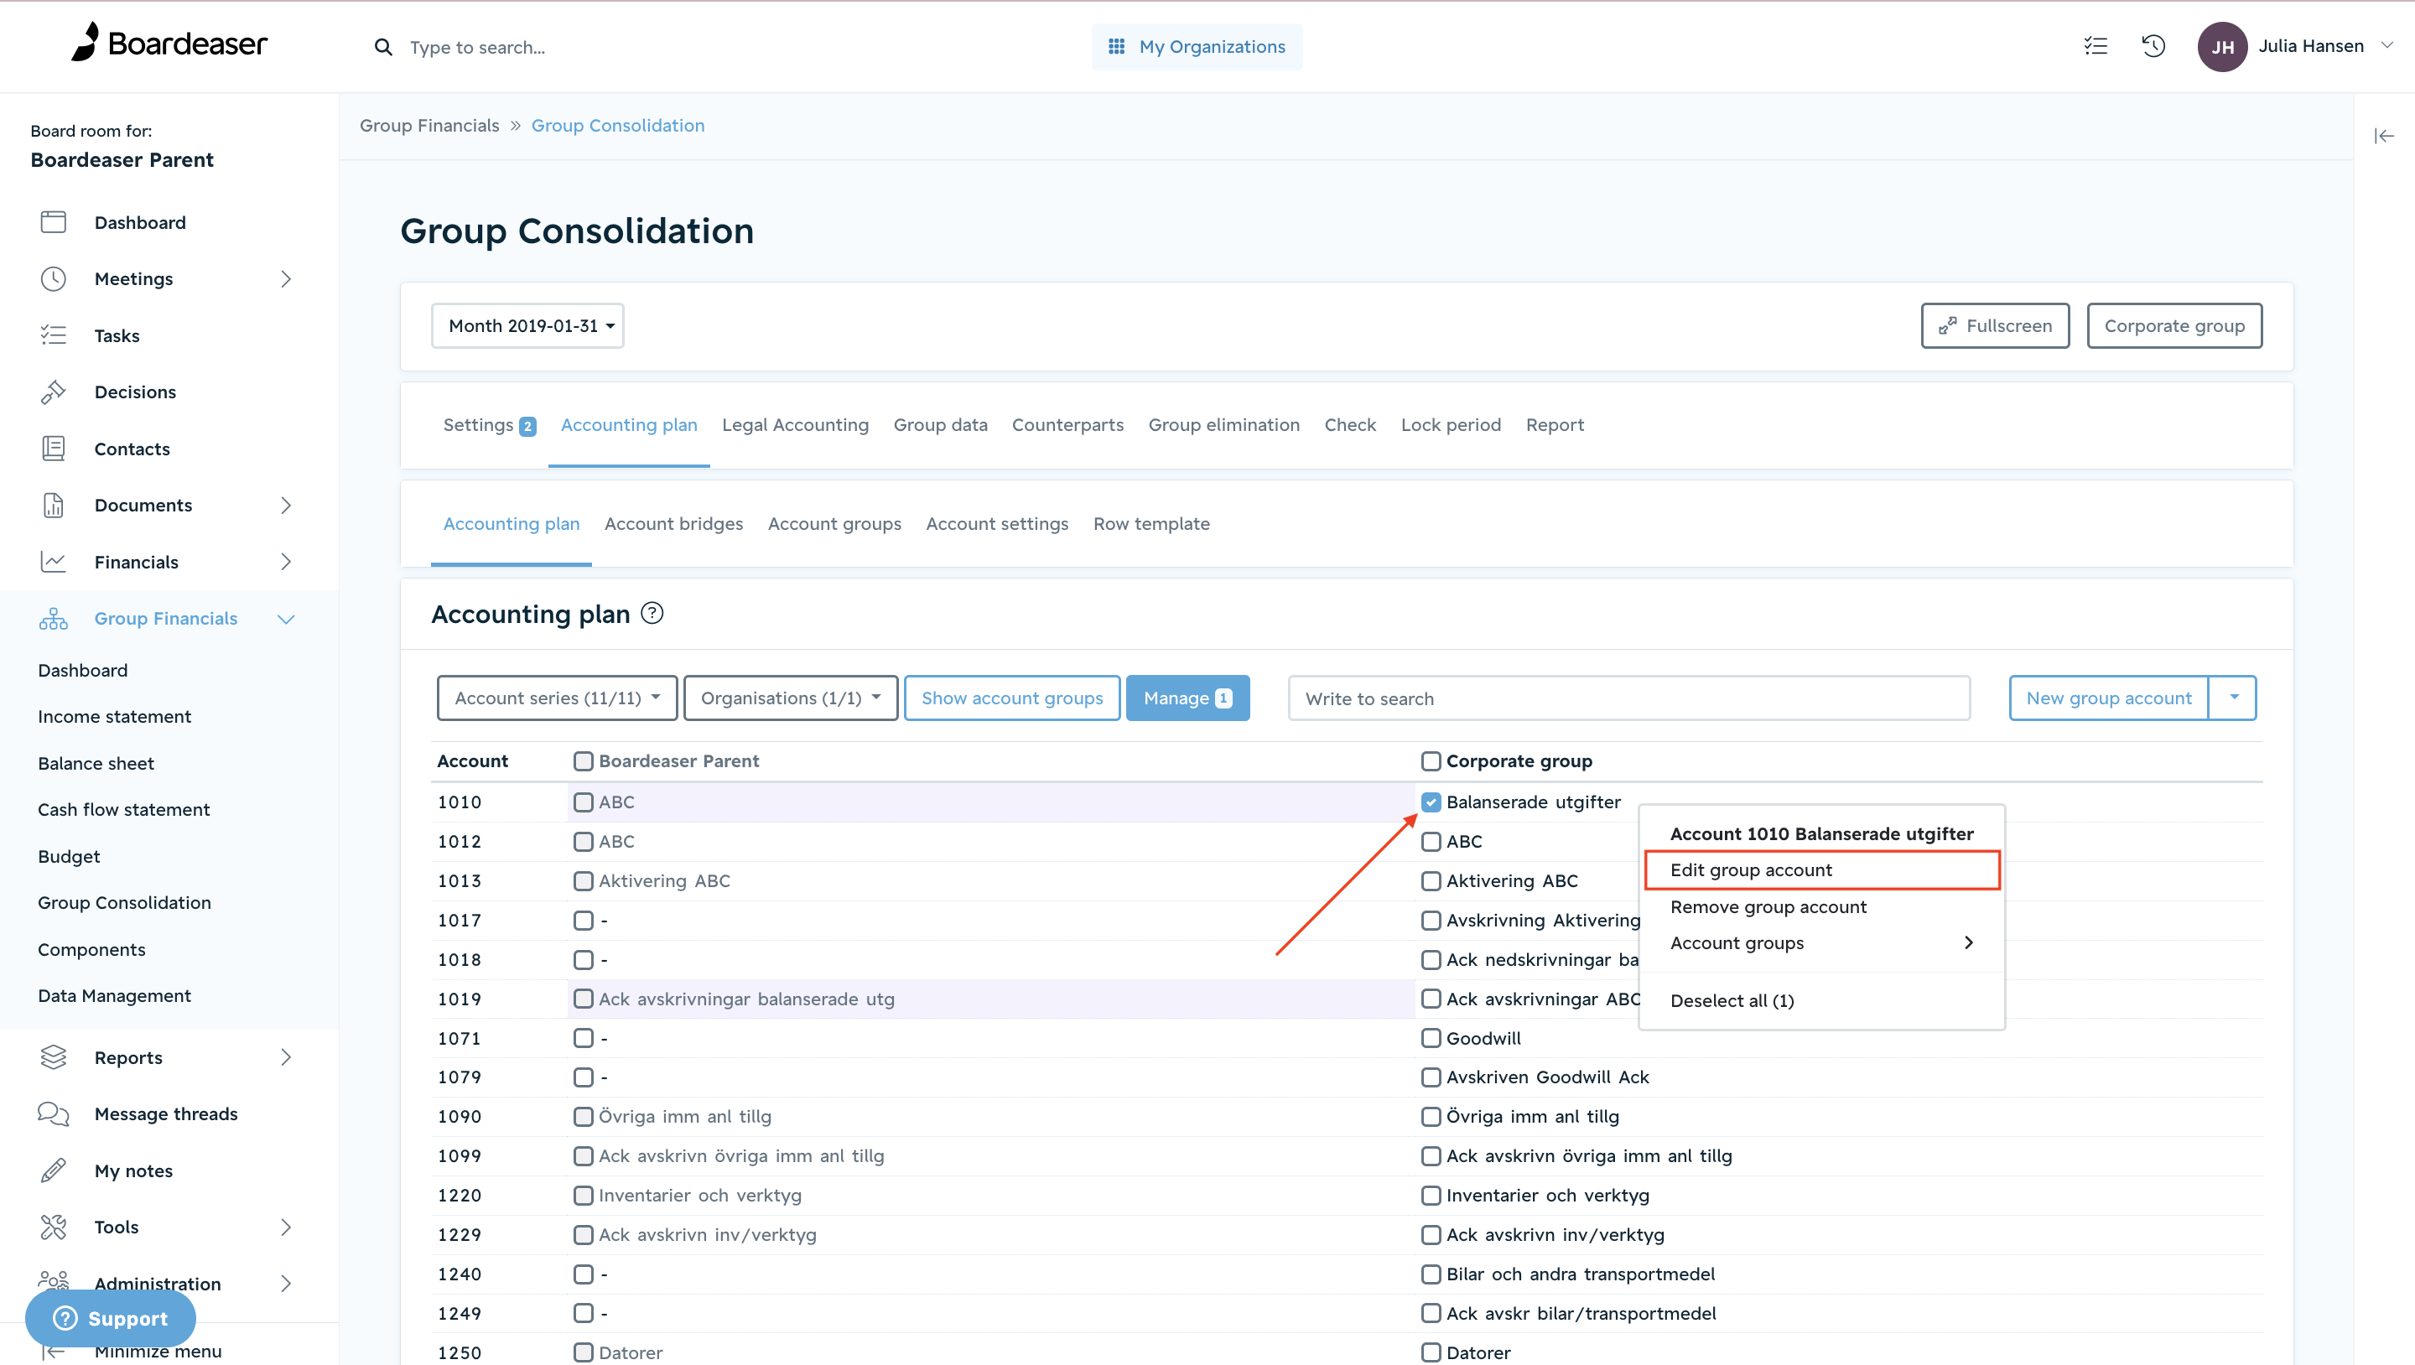Open Balance sheet in sidebar
This screenshot has width=2415, height=1365.
pos(96,763)
